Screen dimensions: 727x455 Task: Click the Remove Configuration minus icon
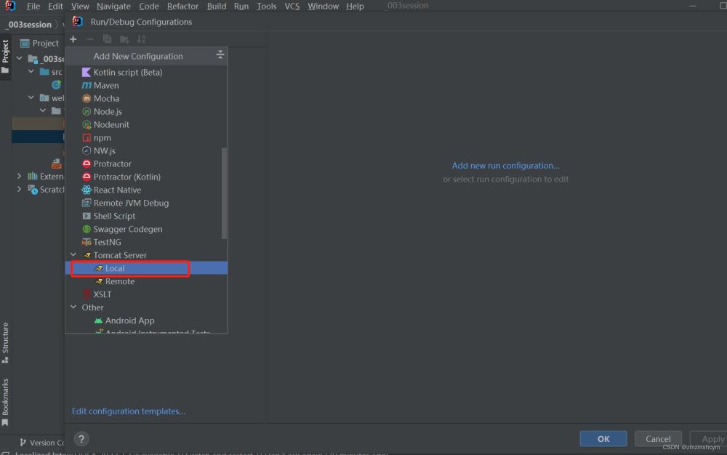90,39
